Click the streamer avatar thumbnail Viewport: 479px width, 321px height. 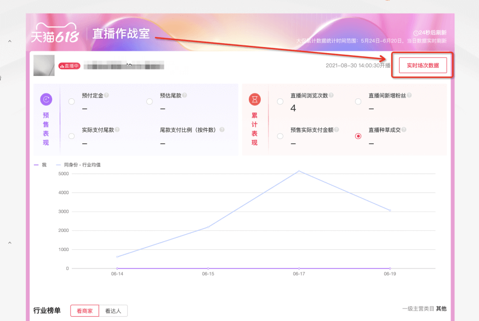[x=44, y=65]
